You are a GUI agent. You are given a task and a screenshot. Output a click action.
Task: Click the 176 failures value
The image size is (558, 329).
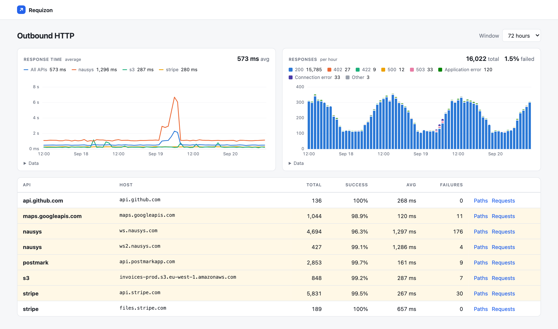[458, 232]
